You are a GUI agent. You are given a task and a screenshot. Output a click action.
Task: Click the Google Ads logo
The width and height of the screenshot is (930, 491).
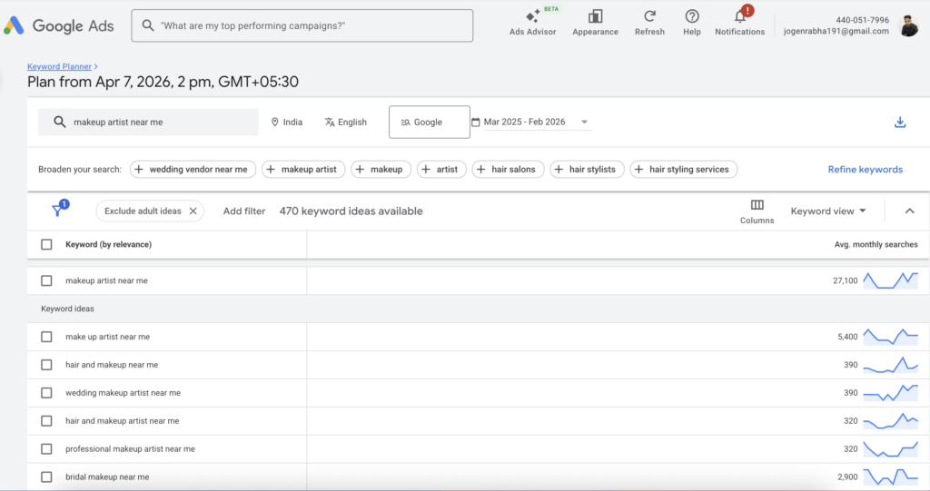pyautogui.click(x=58, y=25)
